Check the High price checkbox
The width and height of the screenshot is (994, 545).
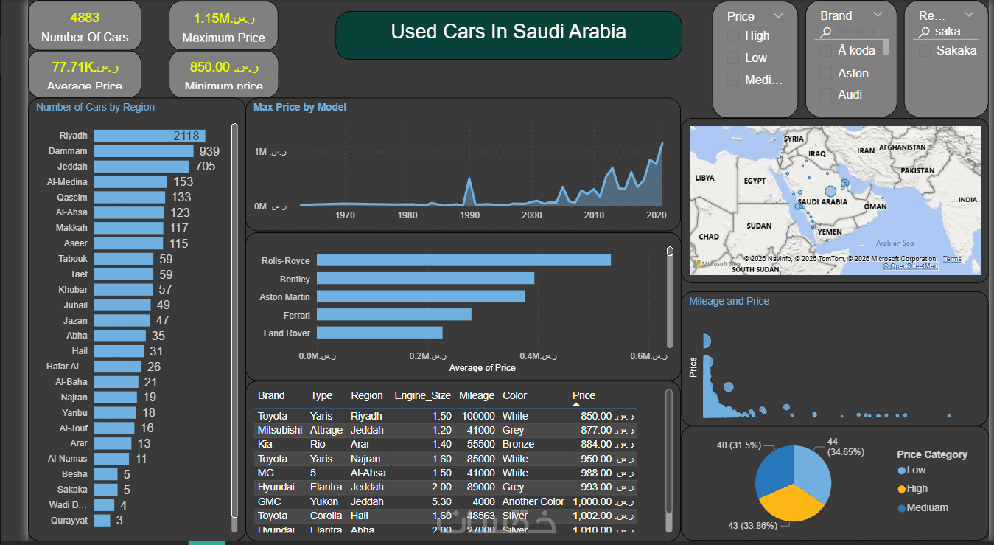click(733, 36)
